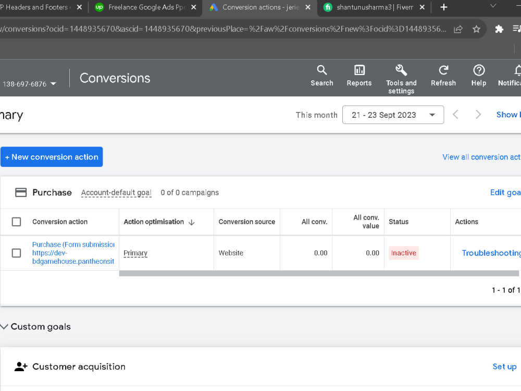
Task: Tick the Purchase form submission row checkbox
Action: [16, 253]
